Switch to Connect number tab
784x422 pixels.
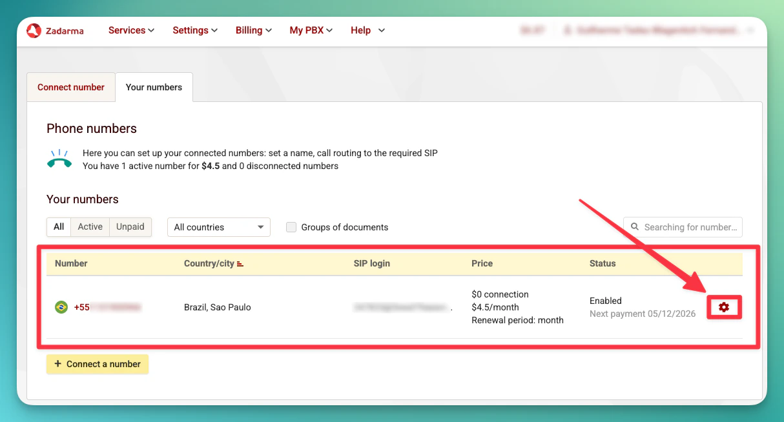(71, 87)
